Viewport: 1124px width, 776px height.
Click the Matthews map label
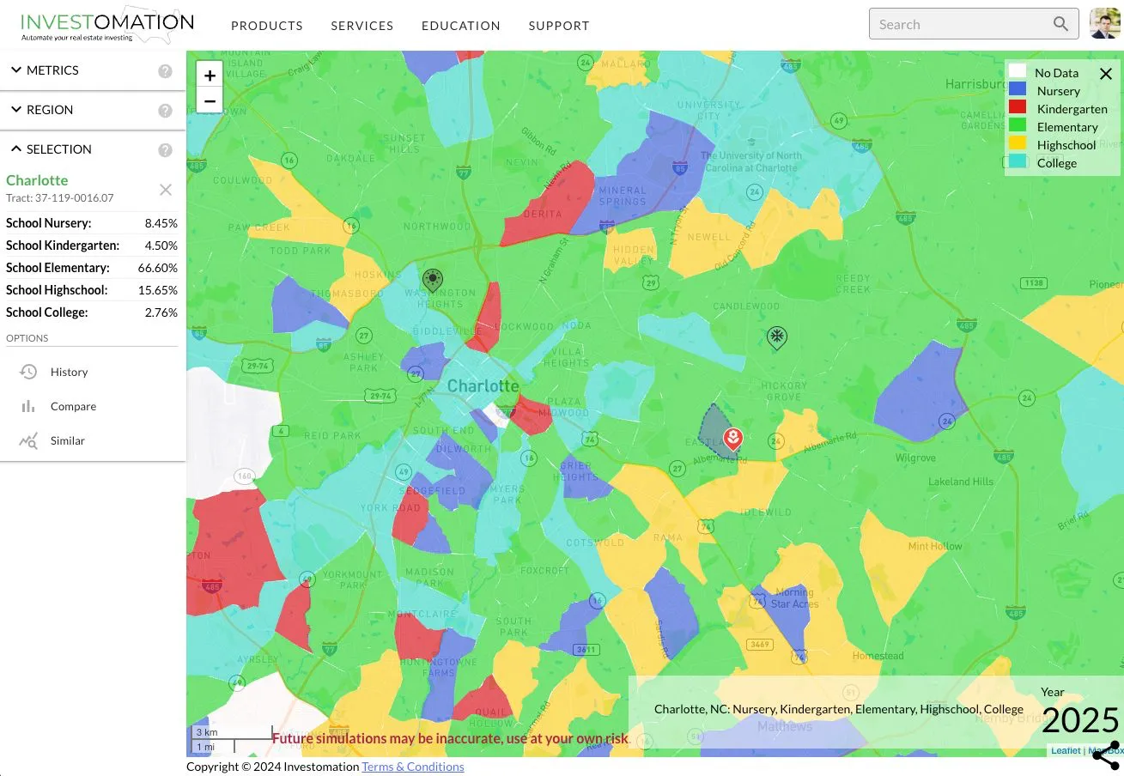(x=785, y=726)
